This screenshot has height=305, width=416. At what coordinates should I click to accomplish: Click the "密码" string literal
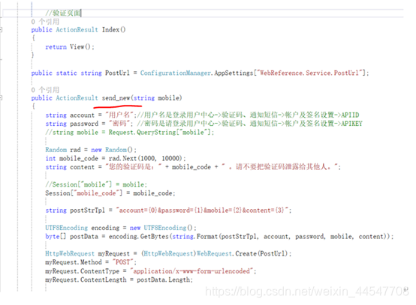coord(119,124)
